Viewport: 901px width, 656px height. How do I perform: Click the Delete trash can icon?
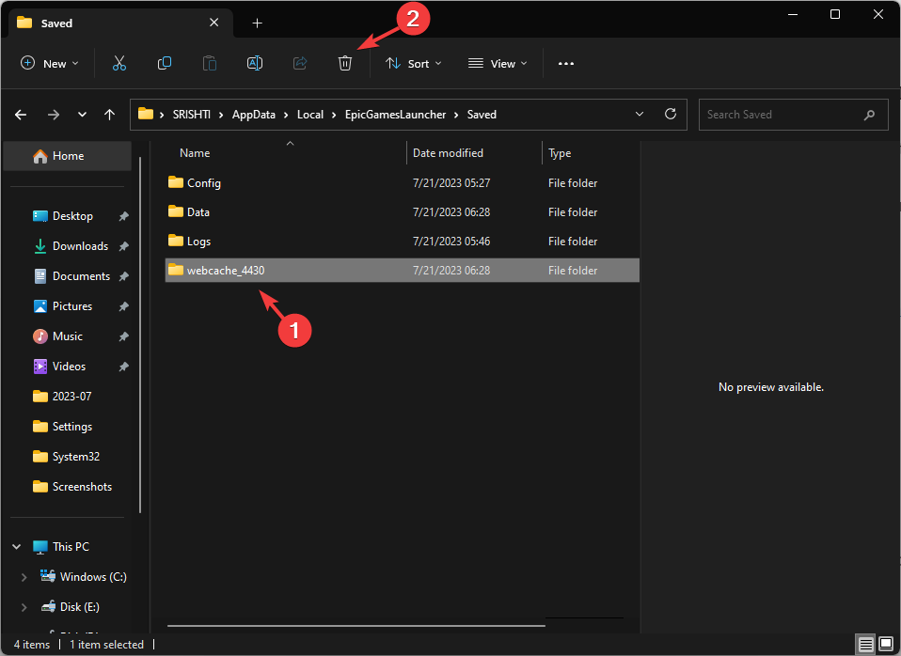click(x=345, y=63)
